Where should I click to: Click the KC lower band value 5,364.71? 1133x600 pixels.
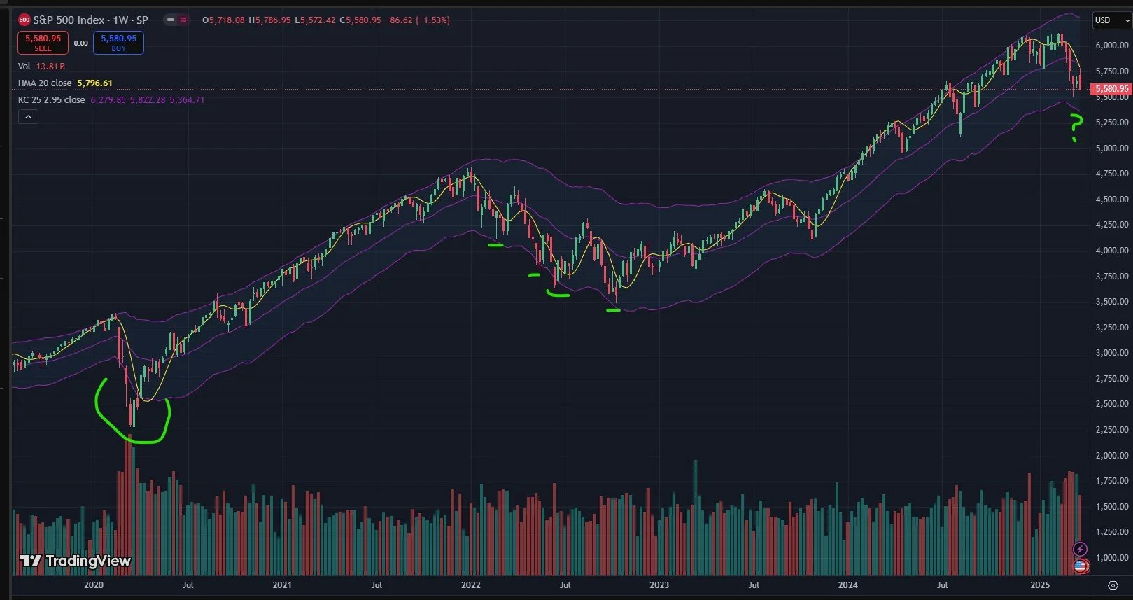pyautogui.click(x=187, y=99)
